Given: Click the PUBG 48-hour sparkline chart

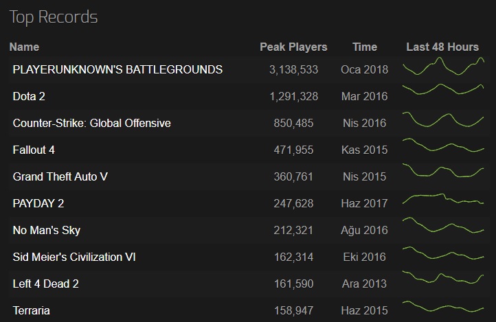Looking at the screenshot, I should pos(443,69).
